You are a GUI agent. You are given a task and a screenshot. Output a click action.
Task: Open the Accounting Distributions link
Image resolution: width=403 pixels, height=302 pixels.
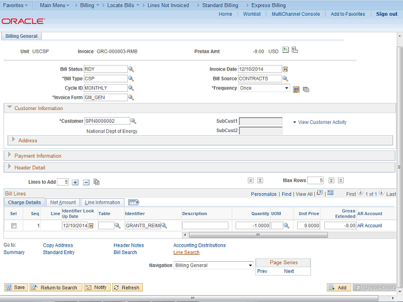click(x=199, y=245)
